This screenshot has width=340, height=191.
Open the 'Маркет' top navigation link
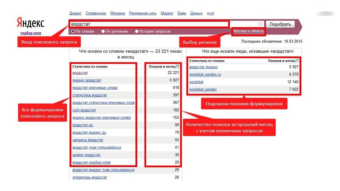[x=167, y=14]
